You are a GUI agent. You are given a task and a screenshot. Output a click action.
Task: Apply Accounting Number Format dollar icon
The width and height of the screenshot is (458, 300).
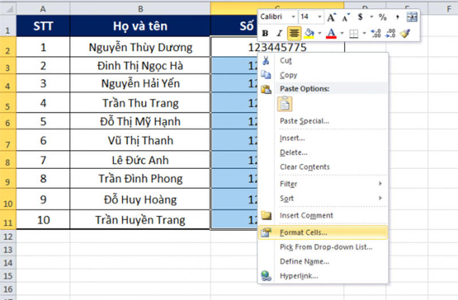tap(360, 17)
